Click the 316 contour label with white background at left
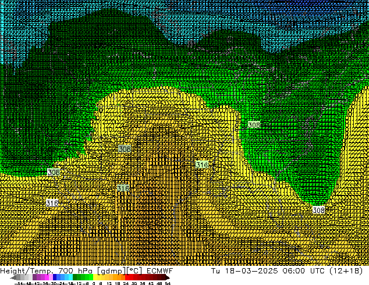369x285 pixels. tap(52, 203)
